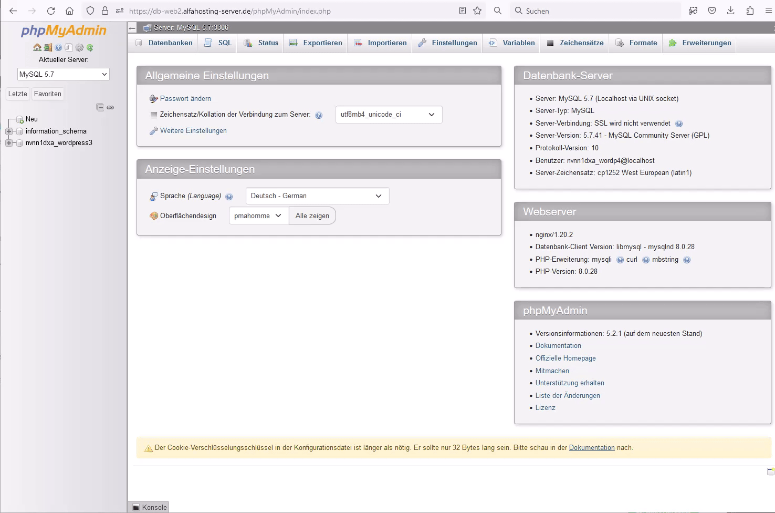Unlink from main panel with chain icon

point(110,107)
